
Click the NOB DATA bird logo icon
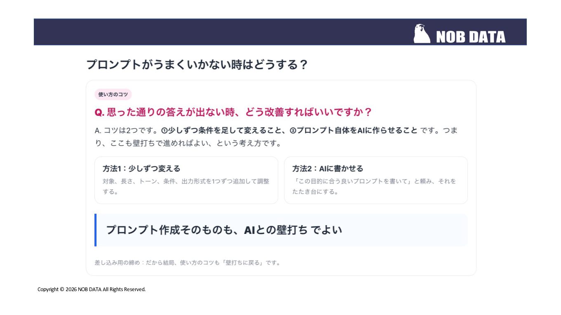(x=422, y=33)
